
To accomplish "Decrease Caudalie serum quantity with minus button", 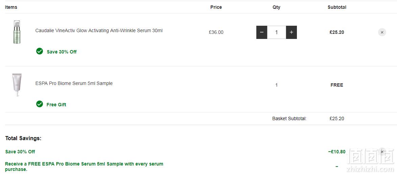I will click(x=262, y=32).
